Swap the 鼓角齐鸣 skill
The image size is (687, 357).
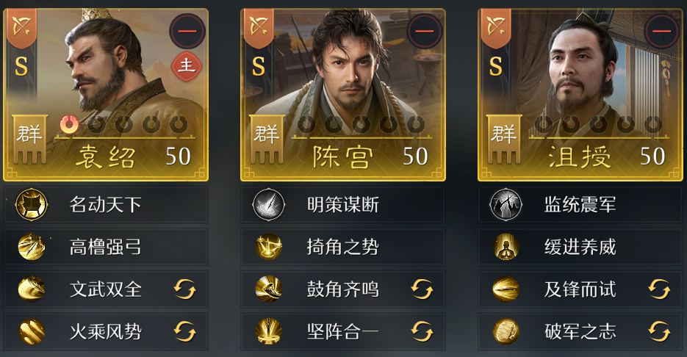click(422, 289)
